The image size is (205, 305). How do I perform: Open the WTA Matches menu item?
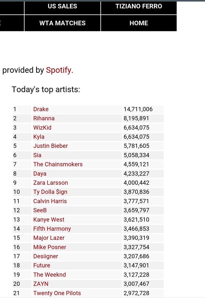click(x=63, y=23)
